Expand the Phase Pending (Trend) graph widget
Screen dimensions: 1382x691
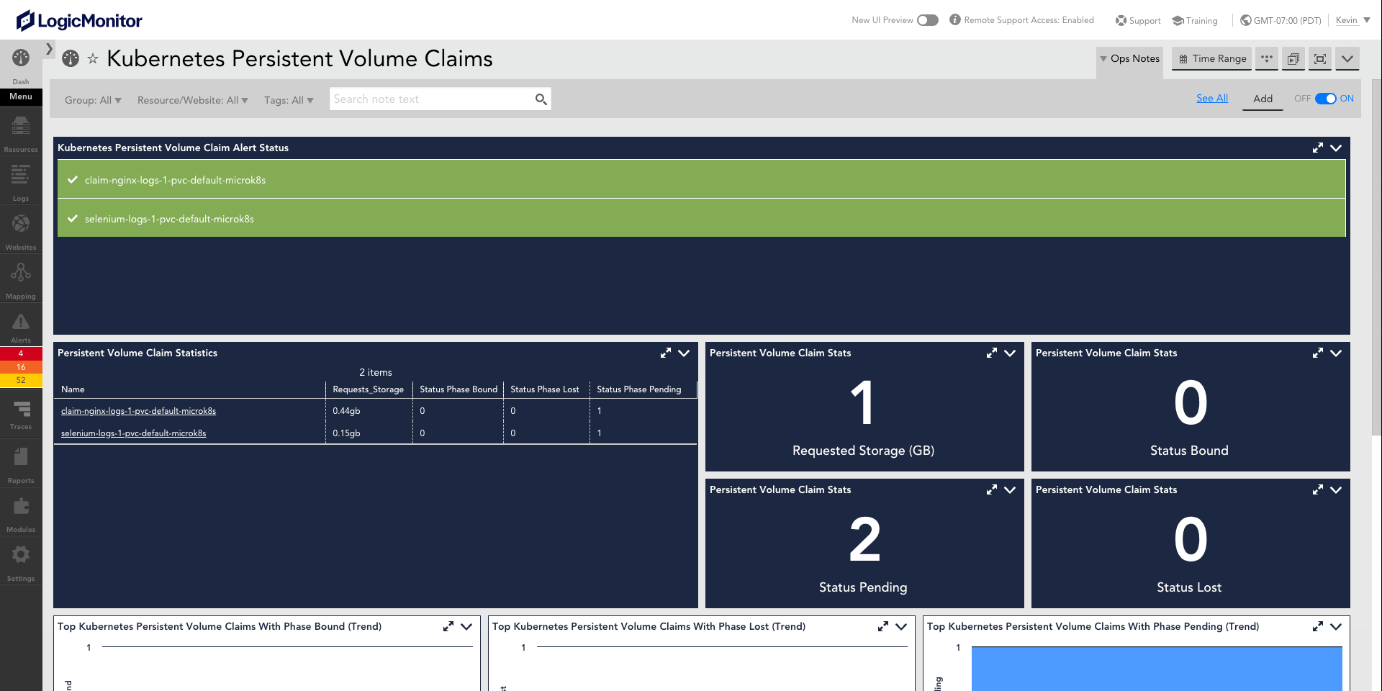[x=1318, y=626]
